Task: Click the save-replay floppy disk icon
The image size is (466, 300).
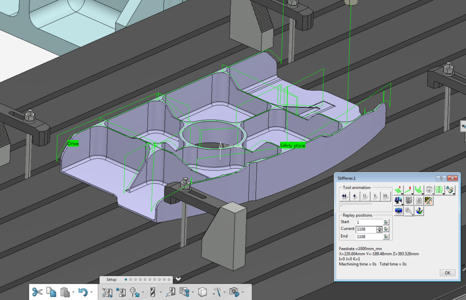Action: click(x=409, y=201)
